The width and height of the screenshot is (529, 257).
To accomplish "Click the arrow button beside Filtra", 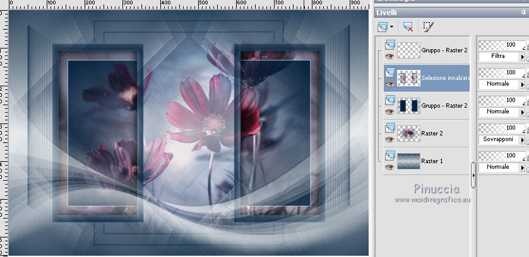I will point(522,57).
